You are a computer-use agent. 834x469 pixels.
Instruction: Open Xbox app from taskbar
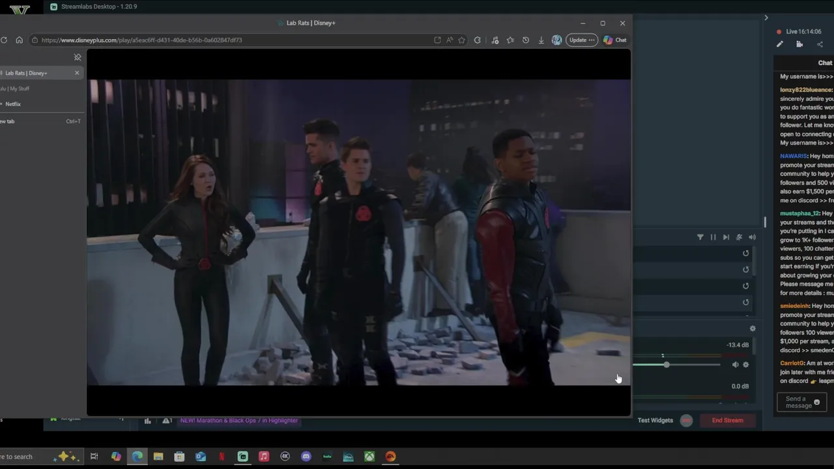tap(369, 457)
